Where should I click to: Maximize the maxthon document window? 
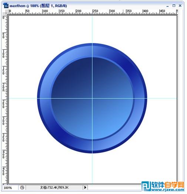[x=174, y=6]
